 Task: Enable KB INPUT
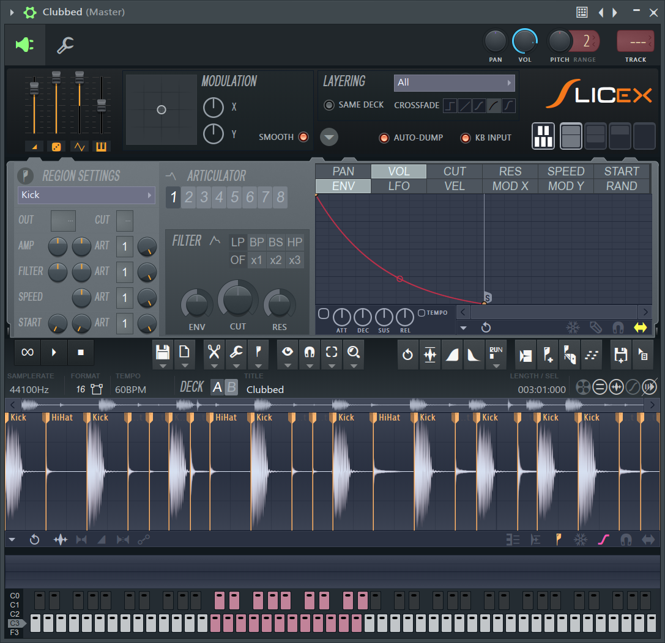[466, 138]
